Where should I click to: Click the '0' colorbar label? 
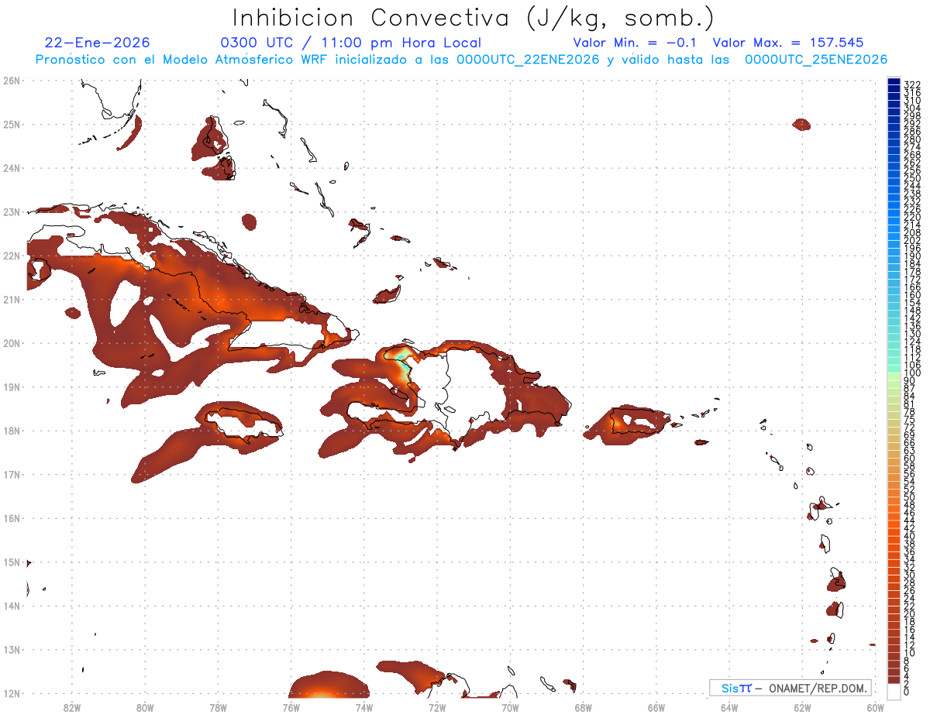click(906, 692)
